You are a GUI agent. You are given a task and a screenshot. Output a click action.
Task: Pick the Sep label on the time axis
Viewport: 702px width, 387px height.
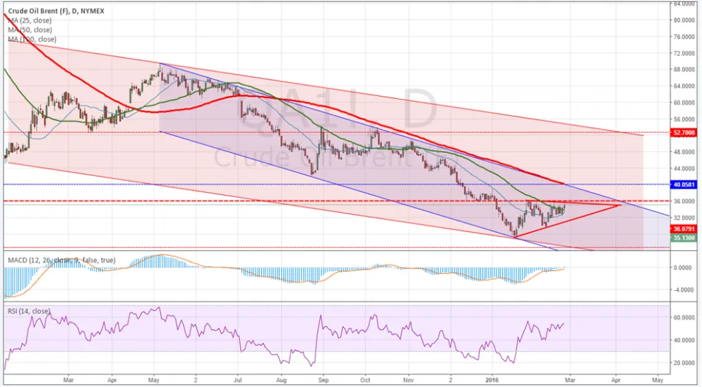pos(324,378)
